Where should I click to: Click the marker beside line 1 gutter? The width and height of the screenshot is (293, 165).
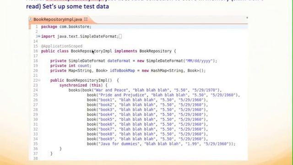coord(30,27)
